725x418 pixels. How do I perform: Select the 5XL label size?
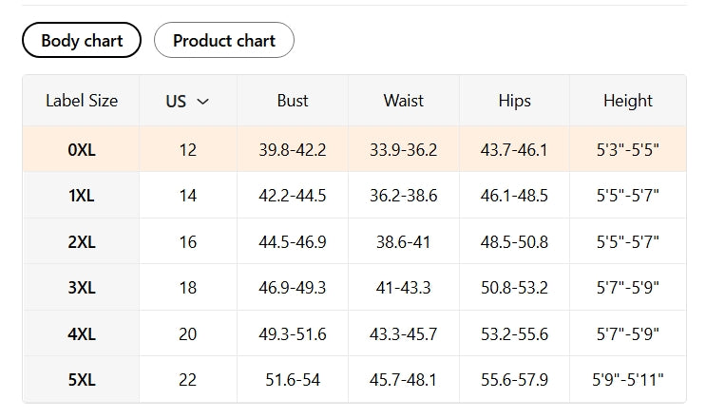[82, 380]
